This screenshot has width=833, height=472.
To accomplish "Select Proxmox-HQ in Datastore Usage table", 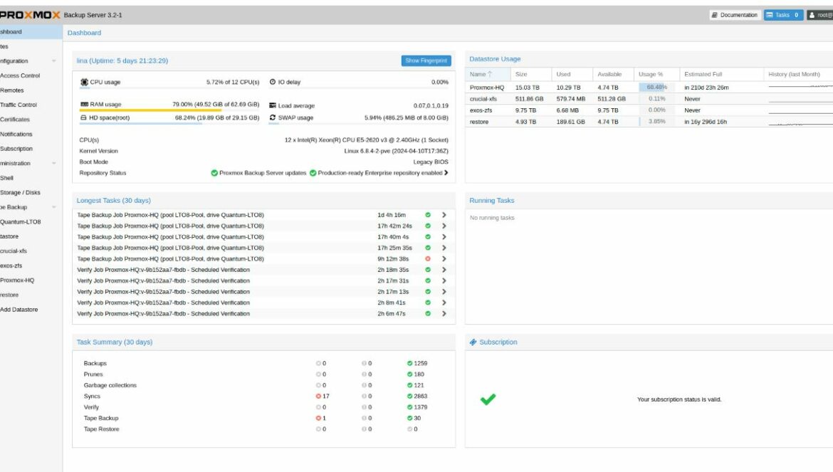I will (x=649, y=87).
